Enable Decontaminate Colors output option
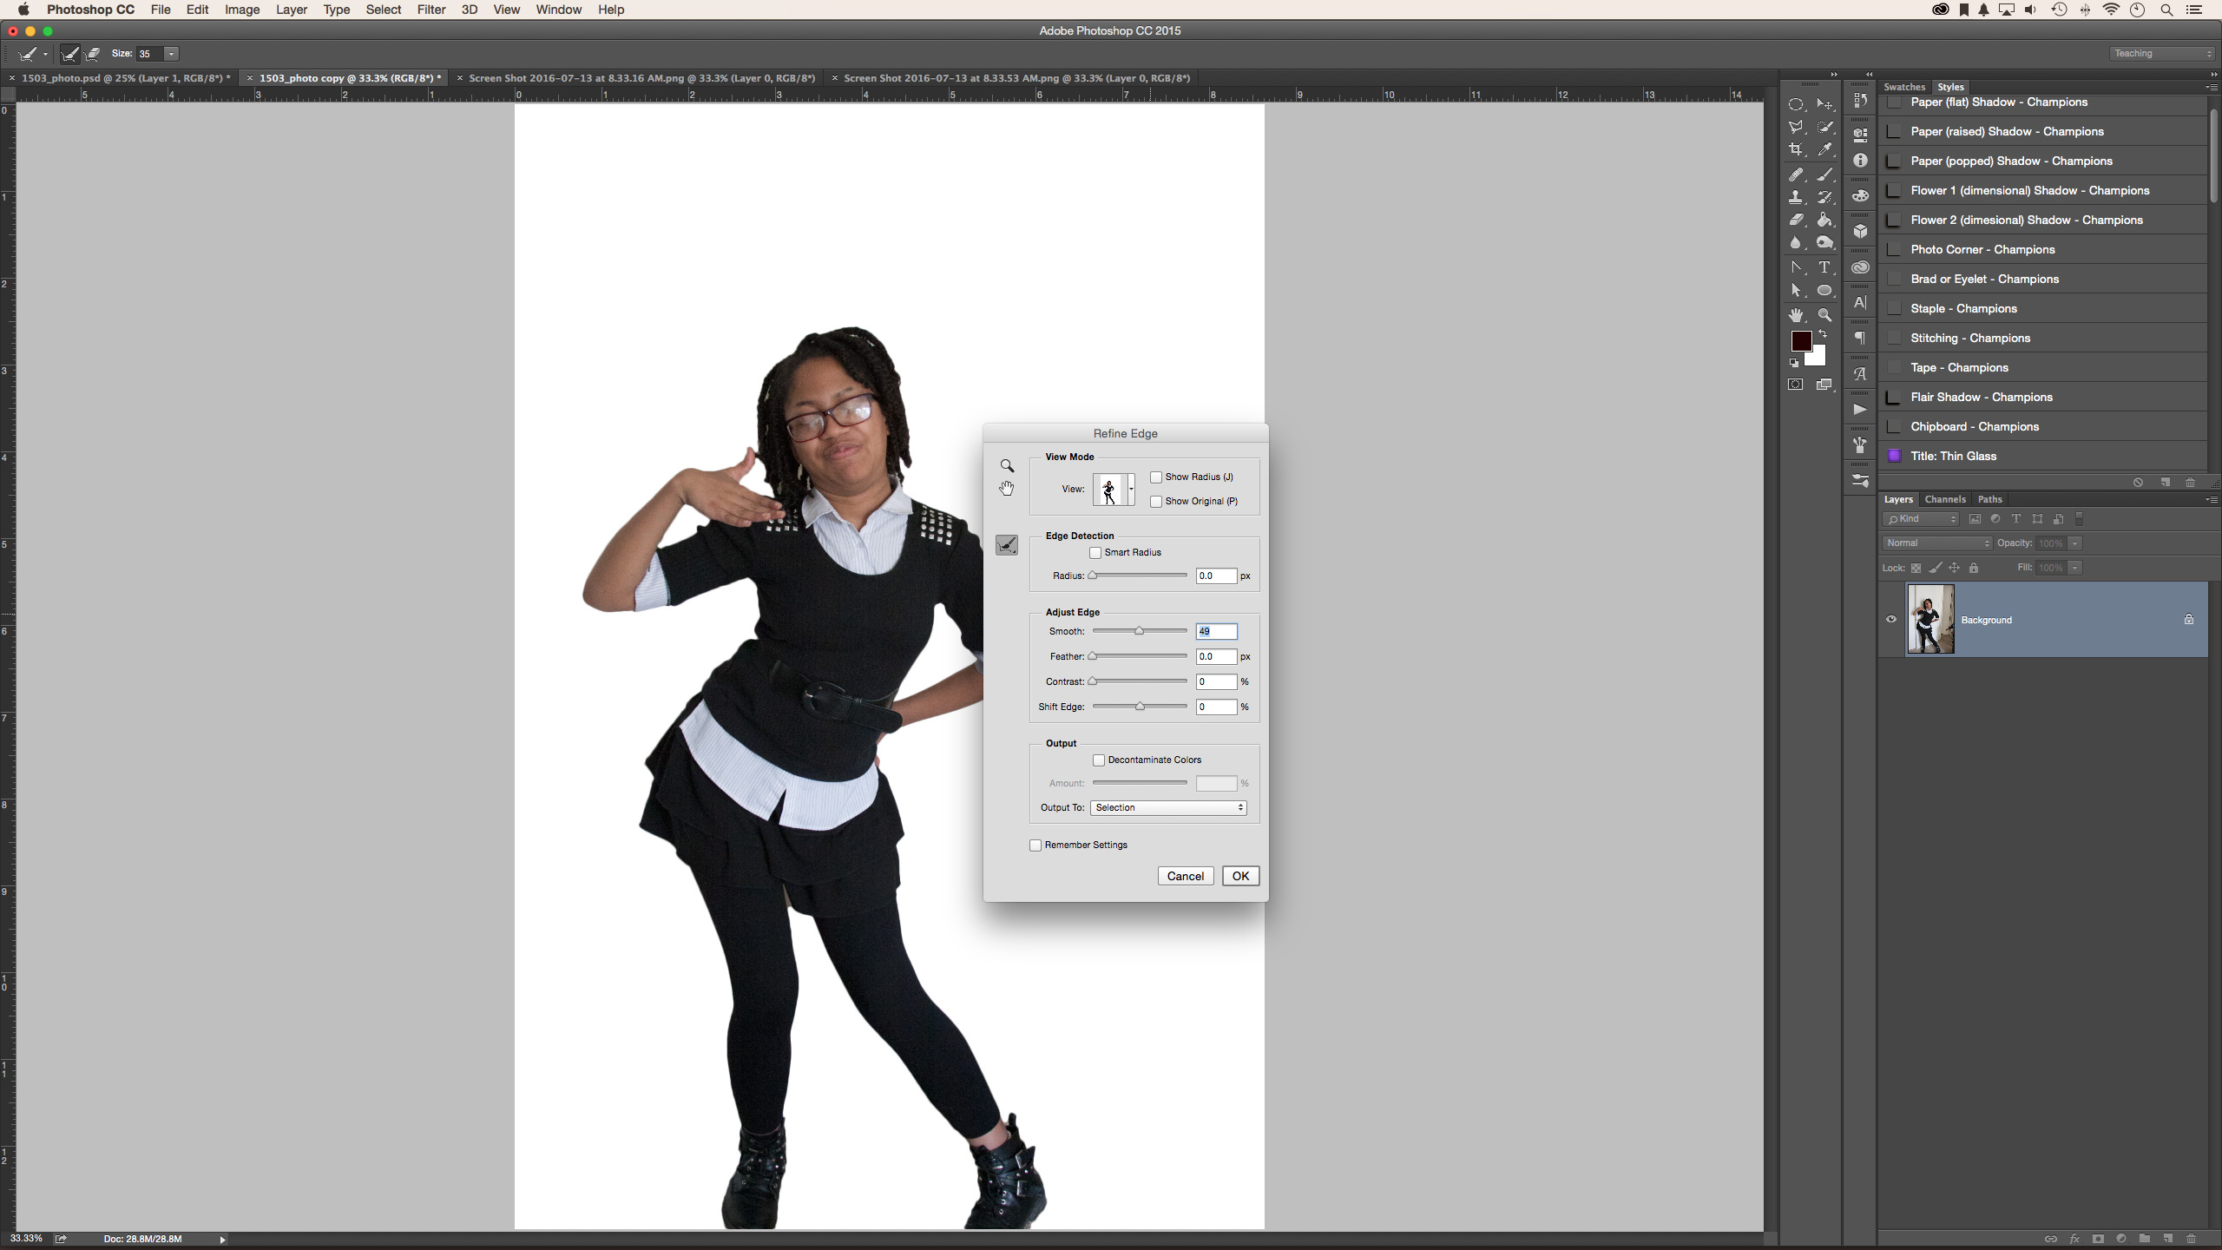This screenshot has height=1250, width=2222. pos(1099,760)
